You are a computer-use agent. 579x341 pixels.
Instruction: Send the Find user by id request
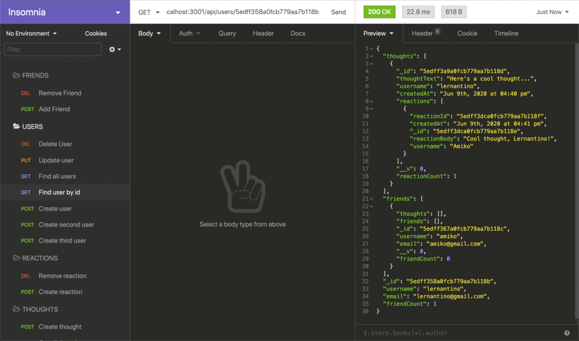pos(338,12)
